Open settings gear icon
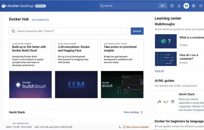204x130 pixels. pos(194,6)
